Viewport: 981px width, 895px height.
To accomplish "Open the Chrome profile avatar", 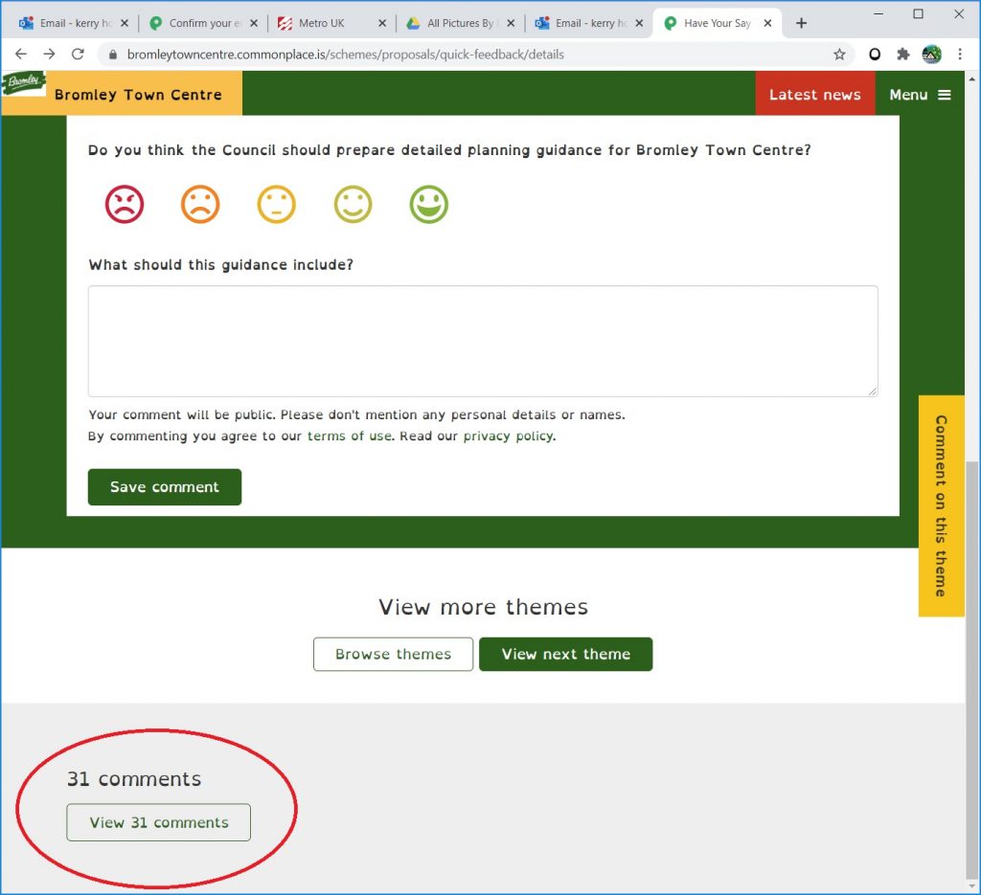I will click(931, 55).
